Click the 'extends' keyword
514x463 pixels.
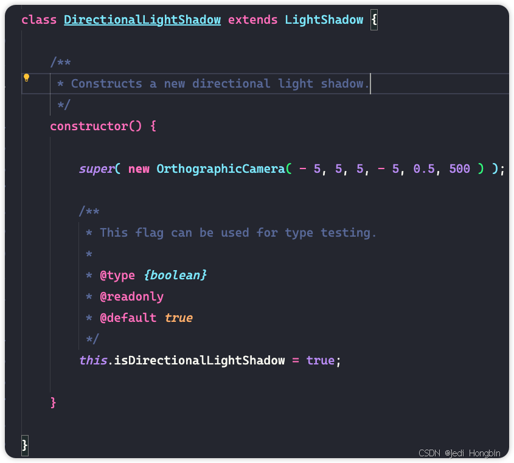252,20
